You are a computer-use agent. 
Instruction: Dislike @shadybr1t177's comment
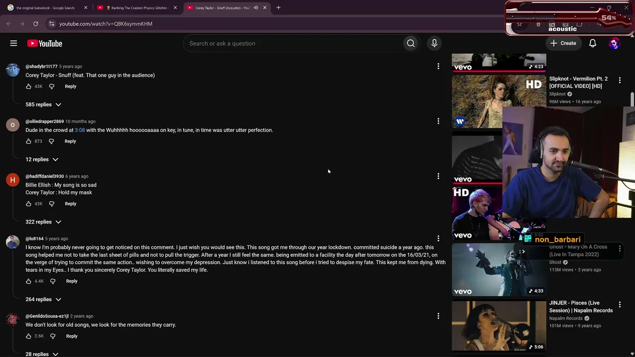pyautogui.click(x=52, y=86)
